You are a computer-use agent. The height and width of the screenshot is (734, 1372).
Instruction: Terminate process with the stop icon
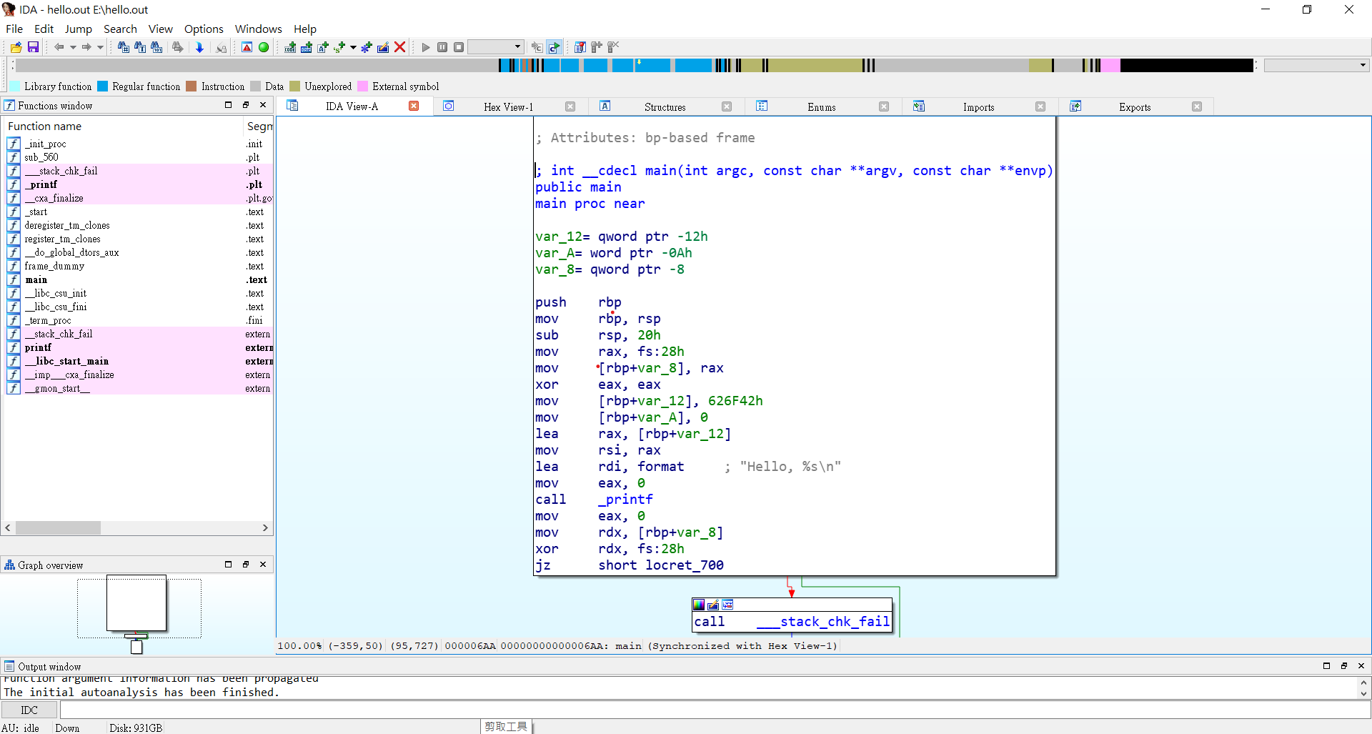coord(459,47)
